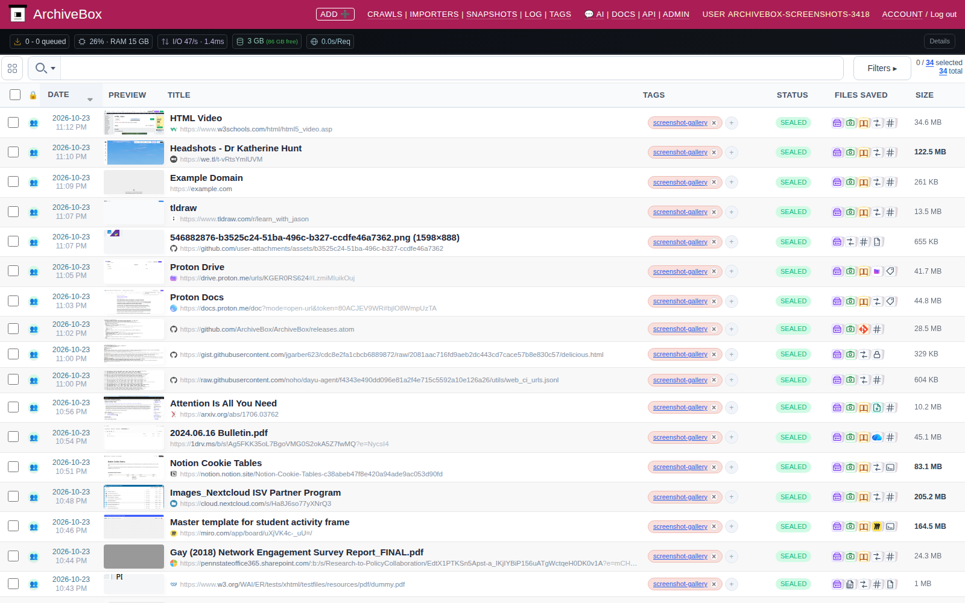Open ACCOUNT settings link
Viewport: 965px width, 603px height.
tap(902, 14)
